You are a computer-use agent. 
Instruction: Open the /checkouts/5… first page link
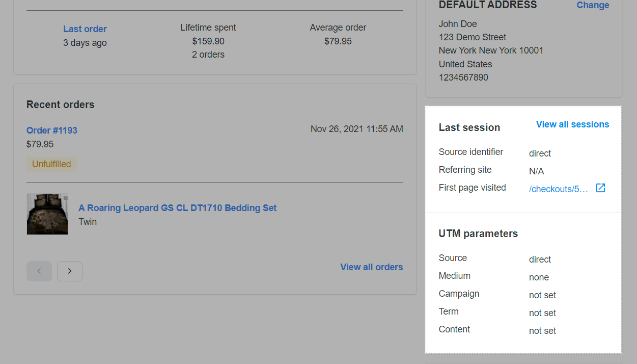[x=559, y=189]
